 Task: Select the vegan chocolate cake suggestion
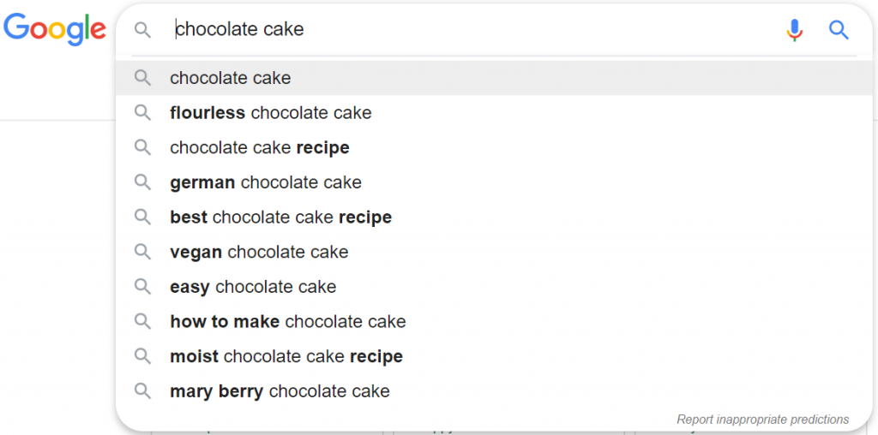coord(494,252)
